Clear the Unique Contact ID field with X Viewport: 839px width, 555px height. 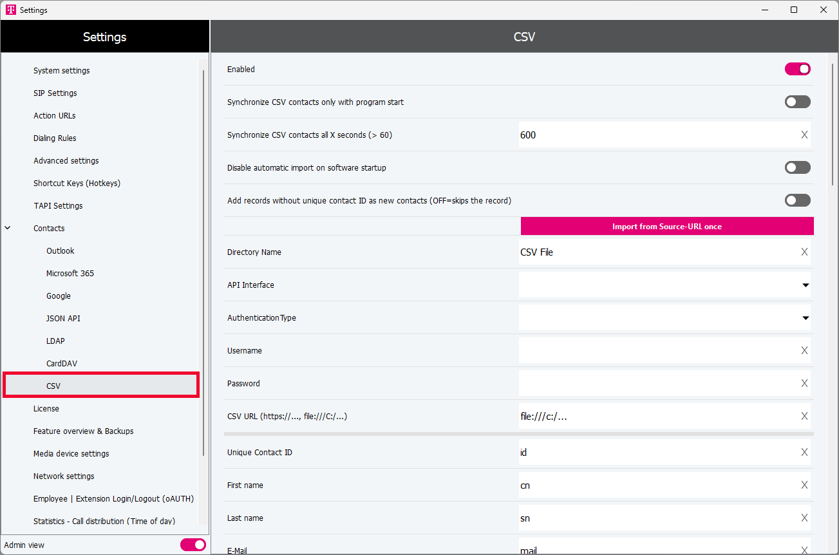pos(804,453)
